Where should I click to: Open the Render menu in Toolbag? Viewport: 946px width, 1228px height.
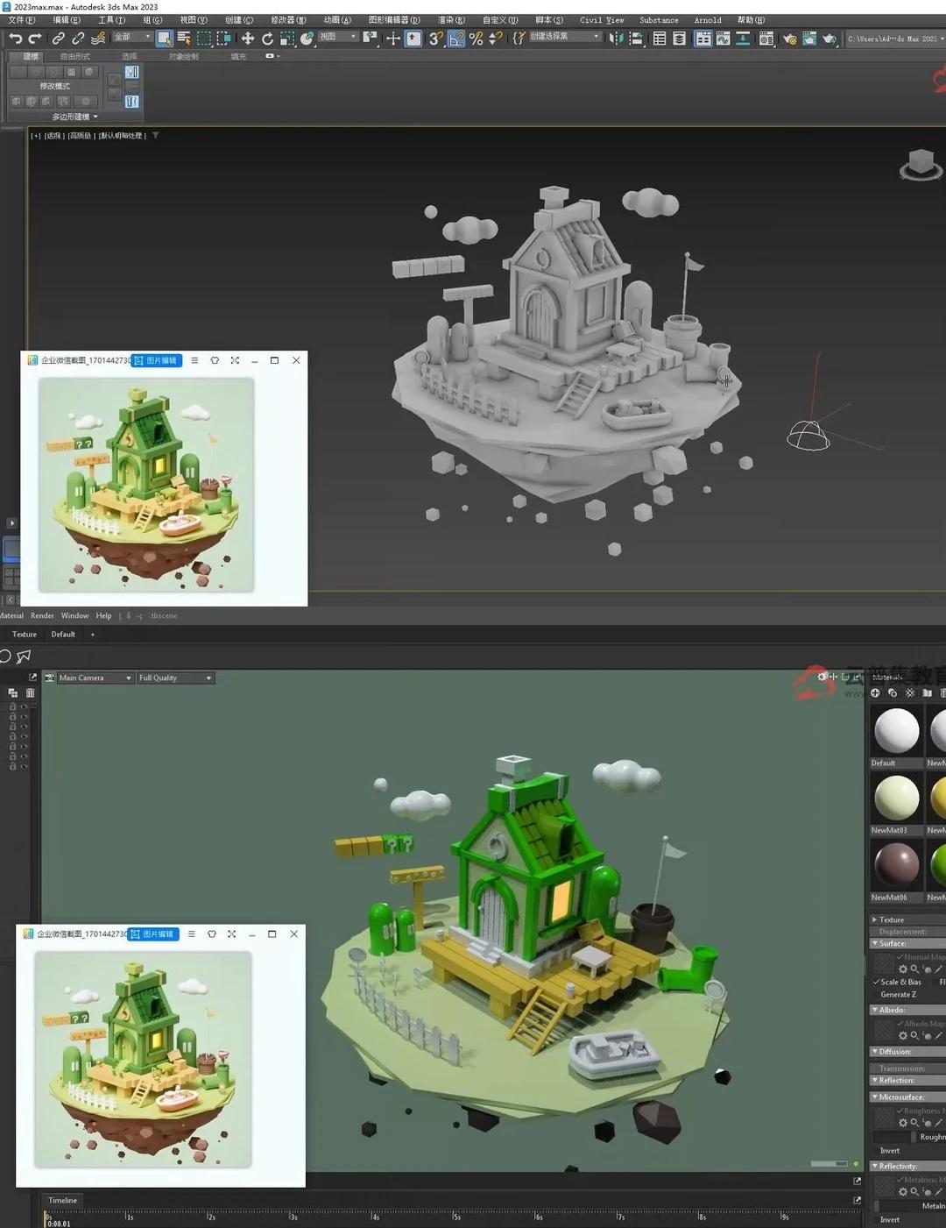tap(42, 615)
